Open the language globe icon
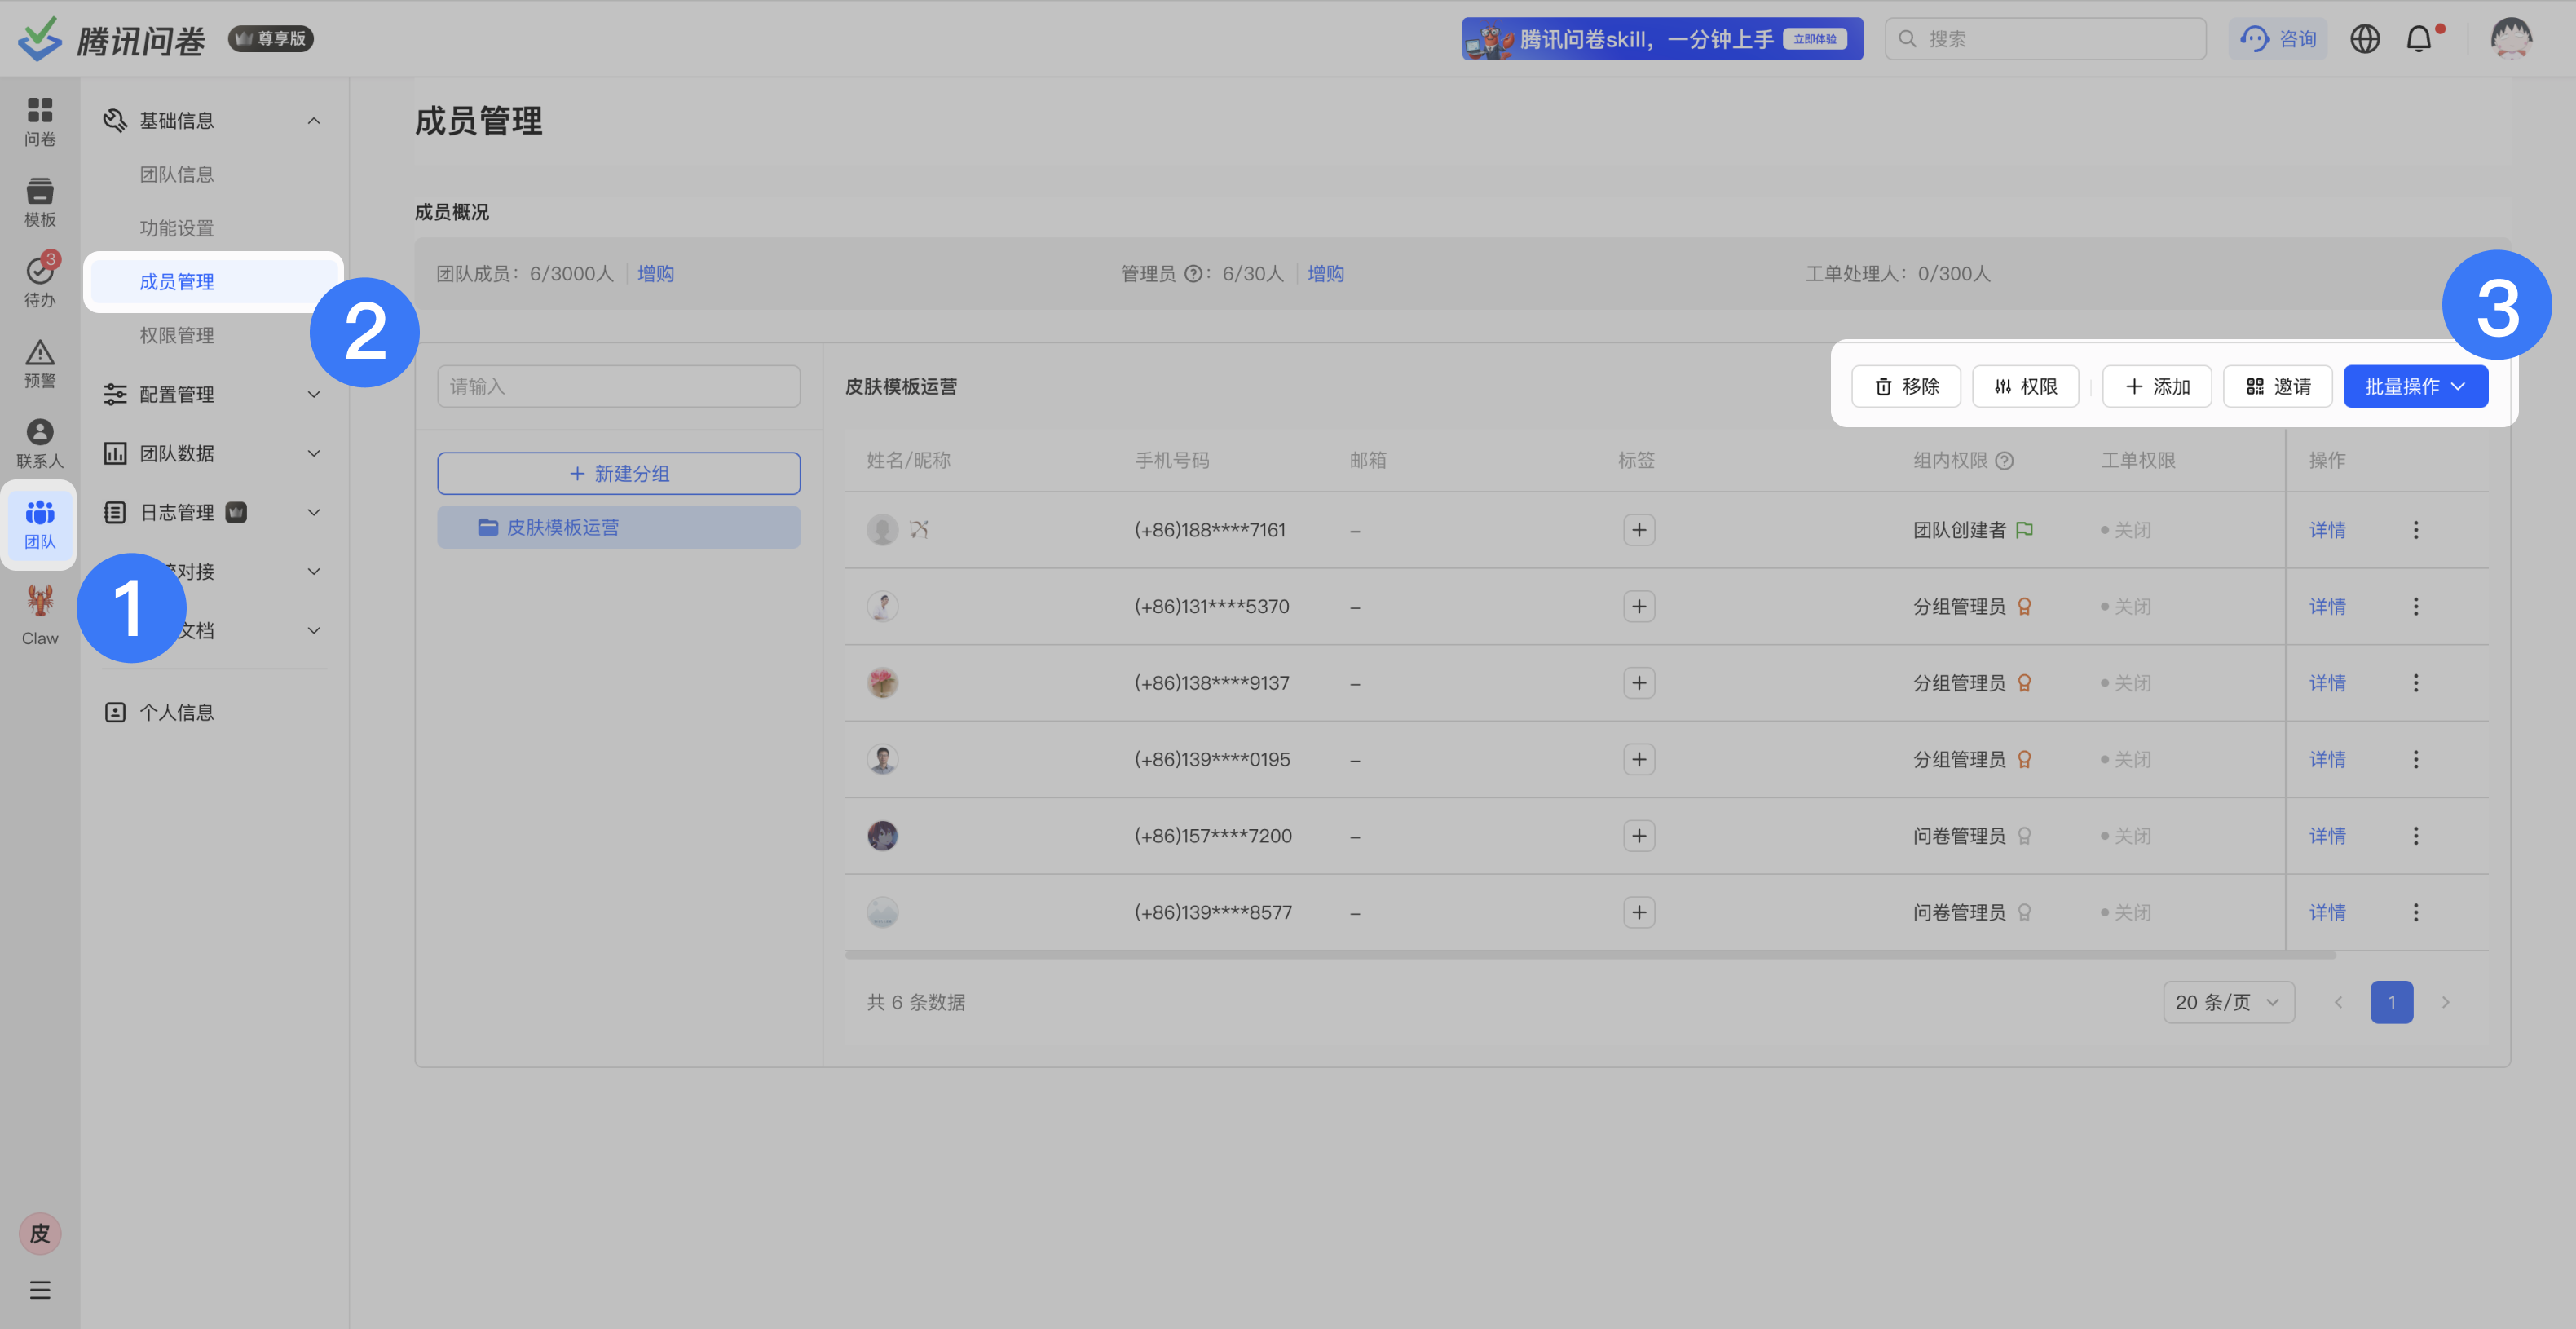 click(2365, 39)
